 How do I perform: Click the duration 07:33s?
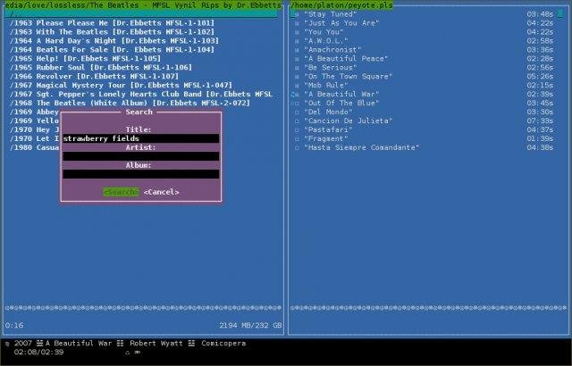click(x=540, y=121)
